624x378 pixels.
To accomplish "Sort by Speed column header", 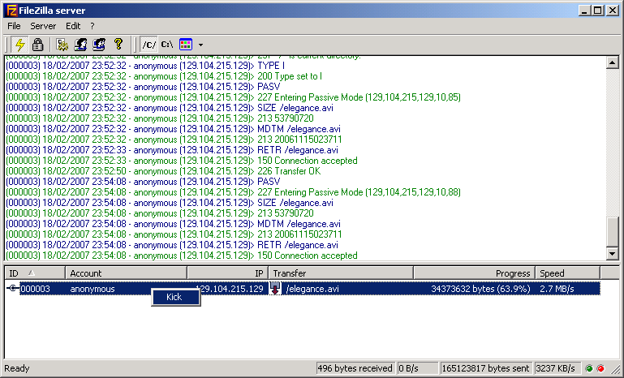I will [x=567, y=273].
